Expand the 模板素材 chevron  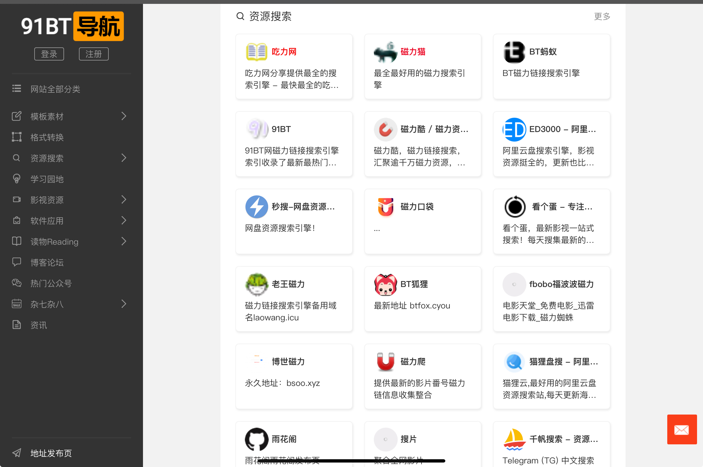[124, 116]
